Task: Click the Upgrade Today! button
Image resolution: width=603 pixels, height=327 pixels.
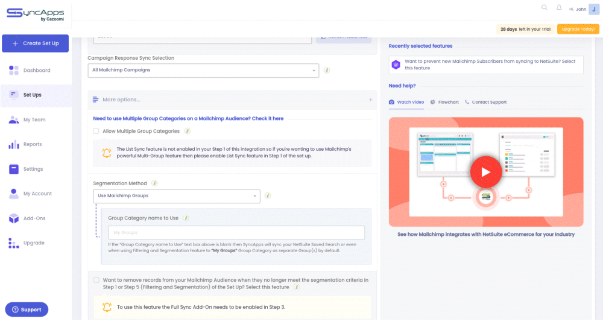Action: click(578, 29)
